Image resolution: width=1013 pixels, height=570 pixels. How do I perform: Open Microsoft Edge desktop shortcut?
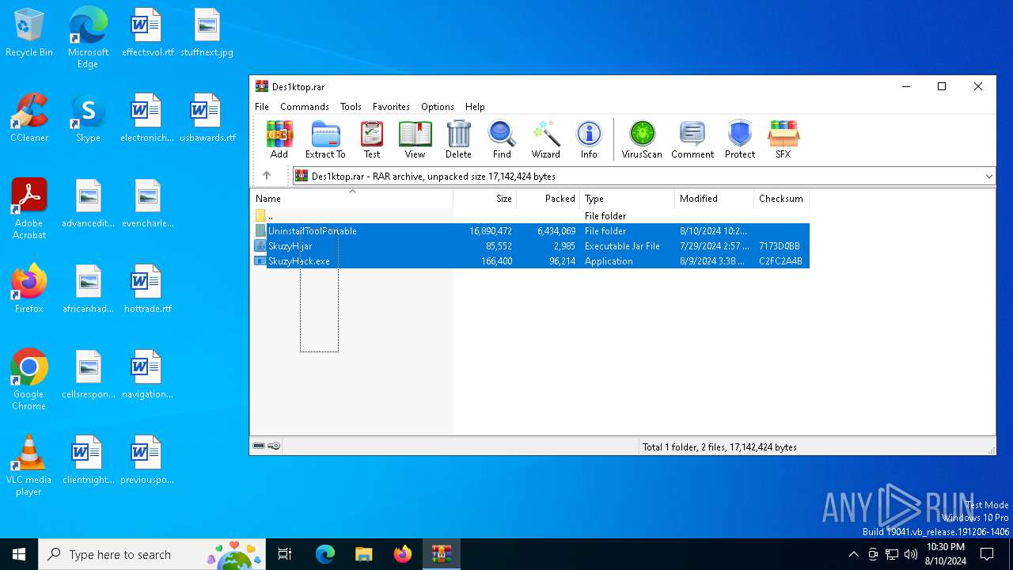88,38
